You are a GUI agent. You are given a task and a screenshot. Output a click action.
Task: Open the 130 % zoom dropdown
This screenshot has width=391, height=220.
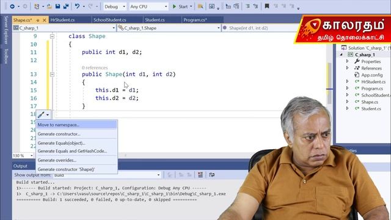tap(32, 155)
